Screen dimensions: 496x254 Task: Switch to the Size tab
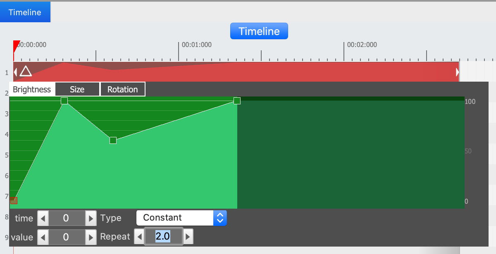[77, 89]
